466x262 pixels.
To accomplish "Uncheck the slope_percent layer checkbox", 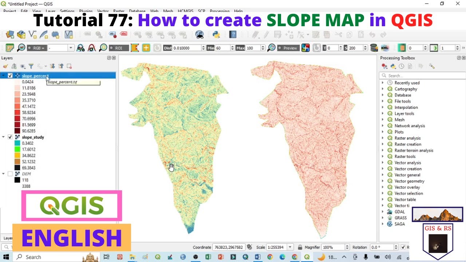I will (x=10, y=76).
